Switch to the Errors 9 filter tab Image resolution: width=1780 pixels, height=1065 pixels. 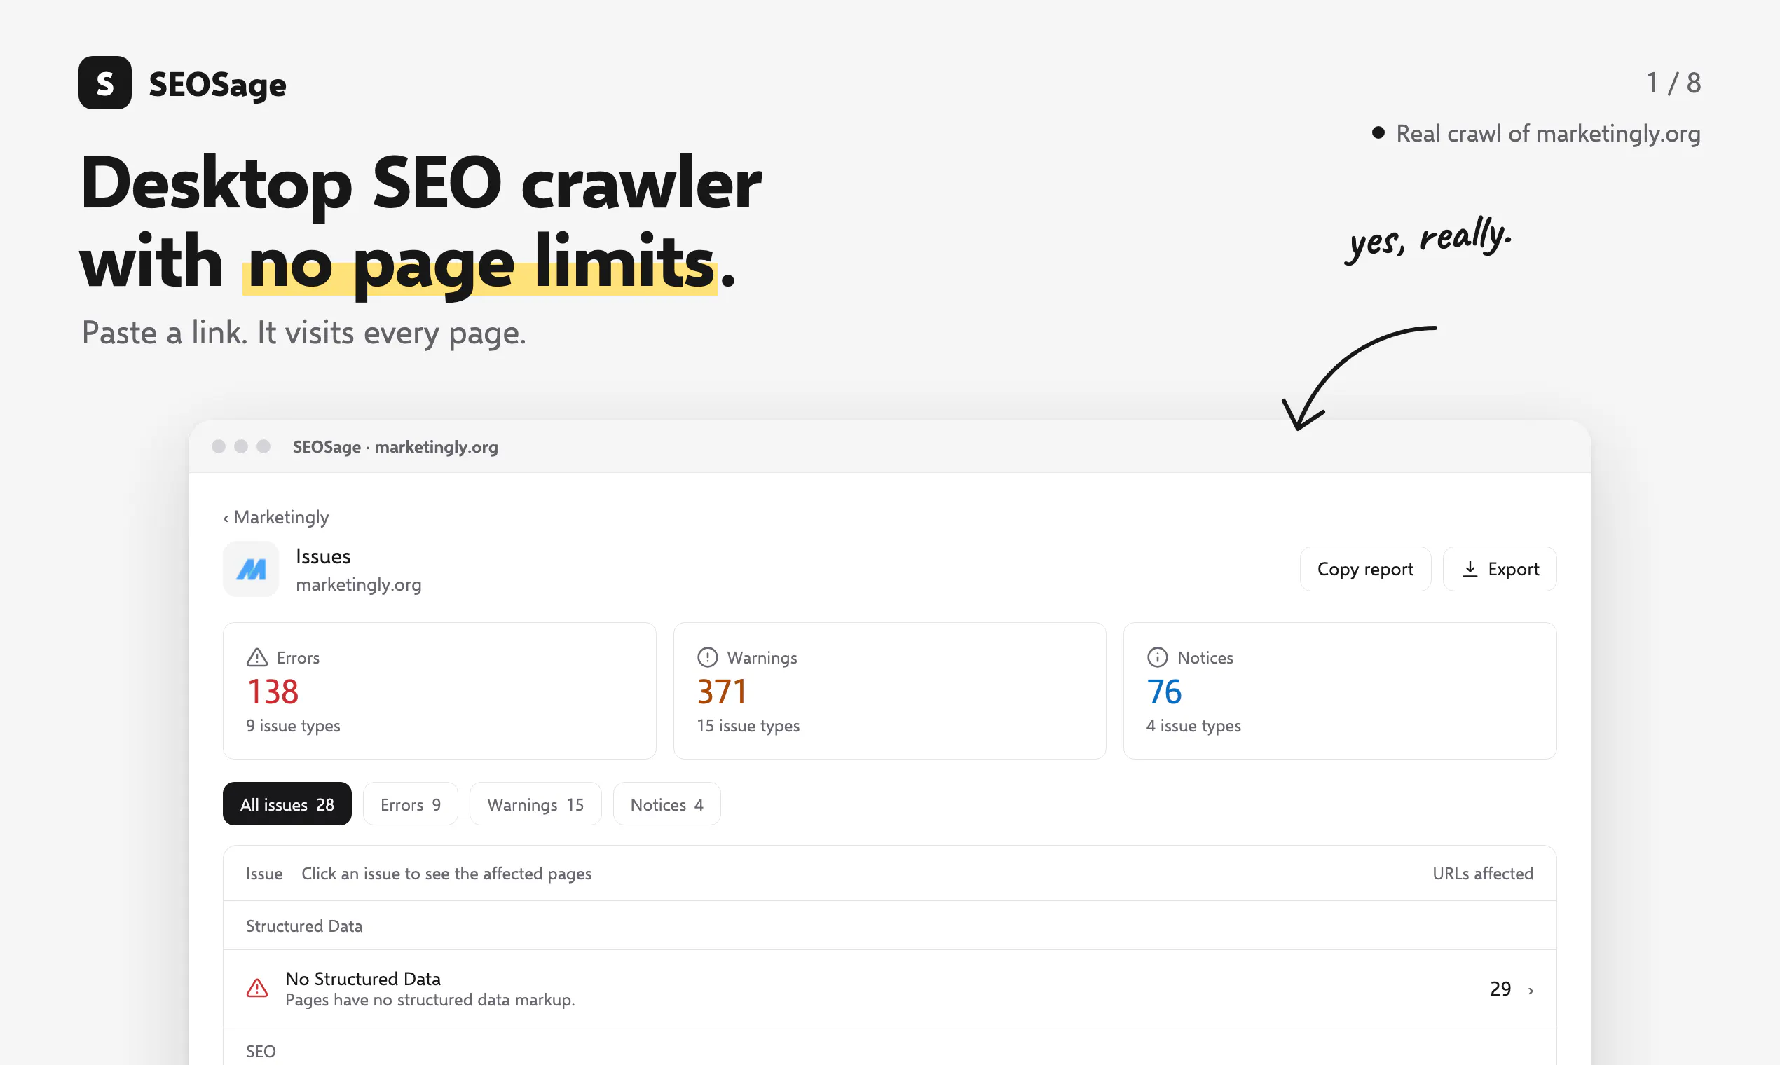click(x=411, y=804)
